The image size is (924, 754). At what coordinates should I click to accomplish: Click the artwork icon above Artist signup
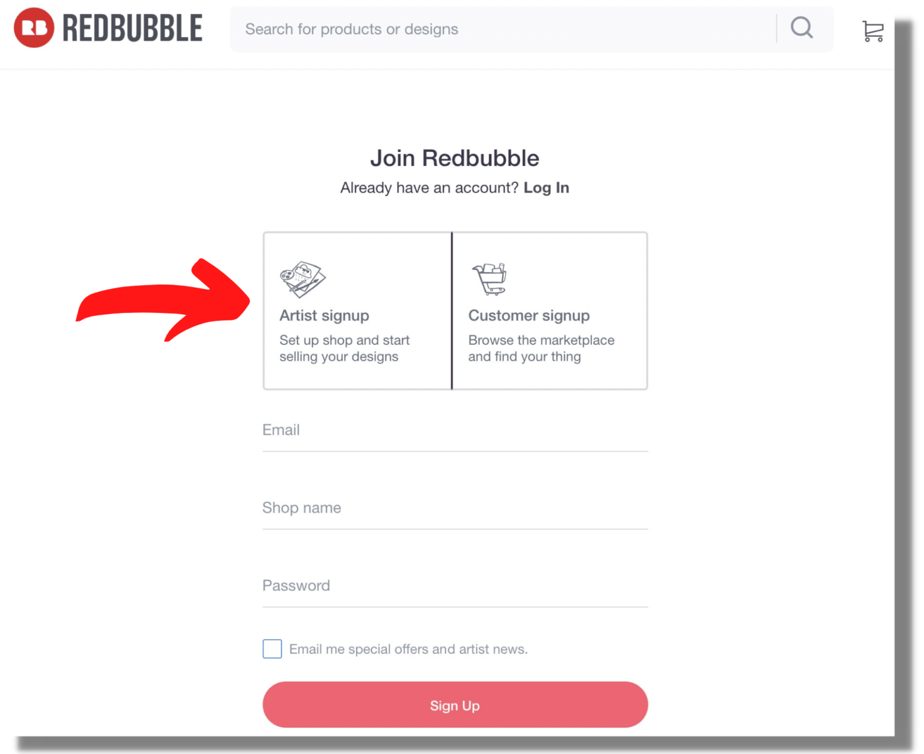[303, 278]
